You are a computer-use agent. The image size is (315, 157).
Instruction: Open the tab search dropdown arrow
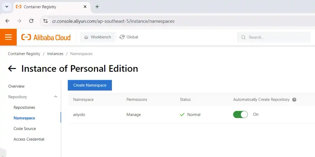point(7,7)
